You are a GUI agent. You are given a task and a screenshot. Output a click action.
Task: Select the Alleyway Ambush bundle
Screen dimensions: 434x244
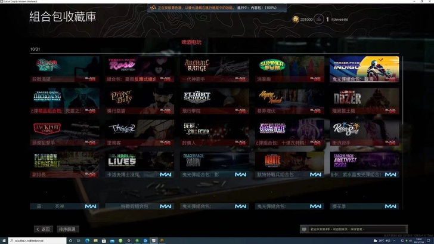click(x=290, y=101)
